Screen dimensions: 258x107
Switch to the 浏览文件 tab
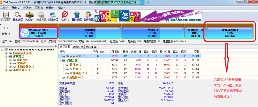pos(78,47)
